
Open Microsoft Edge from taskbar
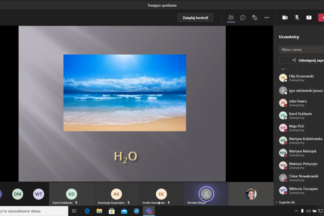[x=87, y=211]
